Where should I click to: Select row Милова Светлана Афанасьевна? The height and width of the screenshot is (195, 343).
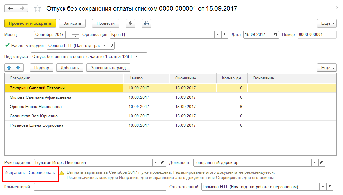click(170, 97)
